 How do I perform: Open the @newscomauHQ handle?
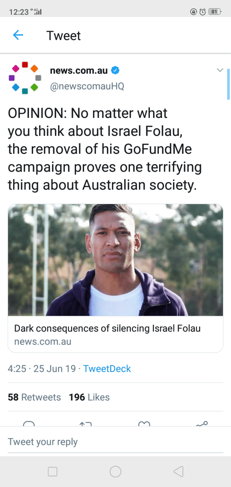tap(87, 87)
